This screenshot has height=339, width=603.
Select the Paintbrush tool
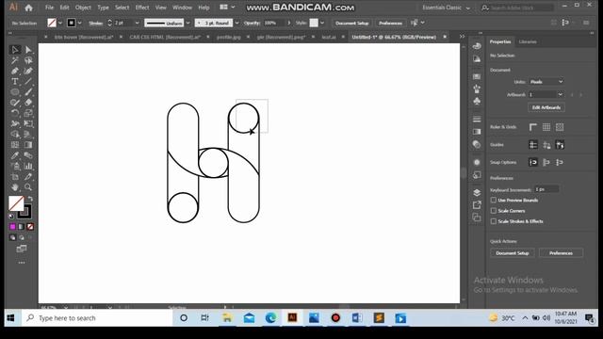click(x=28, y=92)
